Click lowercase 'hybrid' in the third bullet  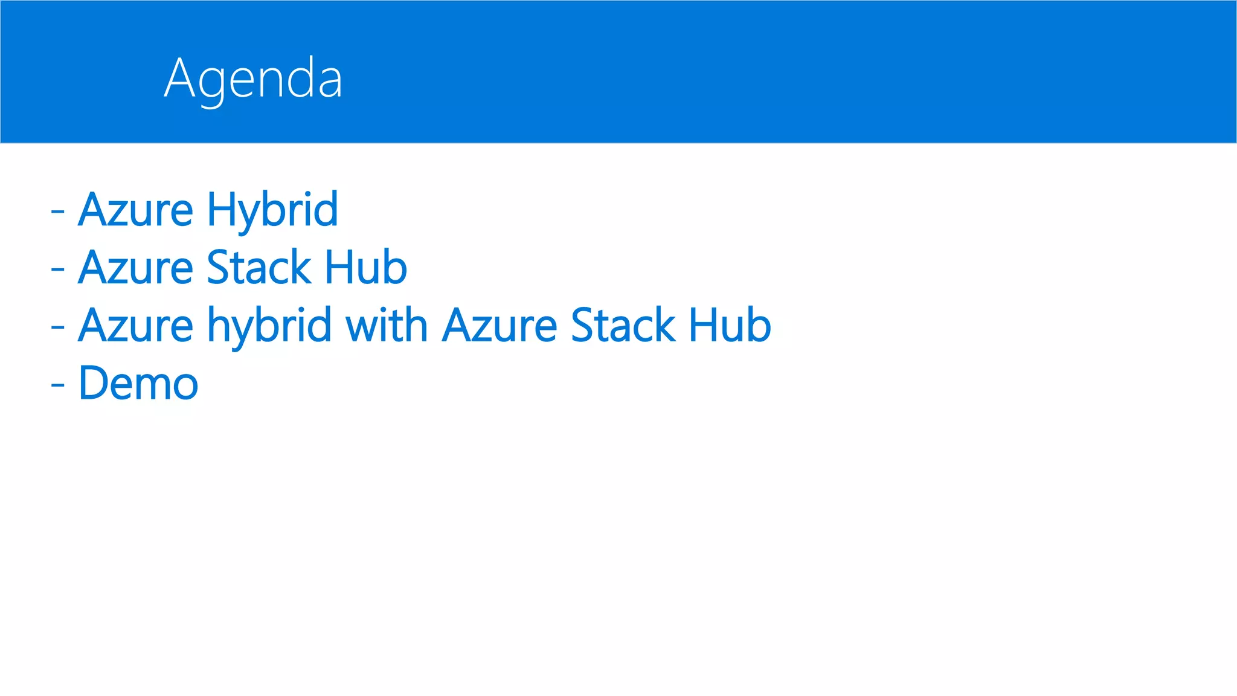click(x=269, y=326)
